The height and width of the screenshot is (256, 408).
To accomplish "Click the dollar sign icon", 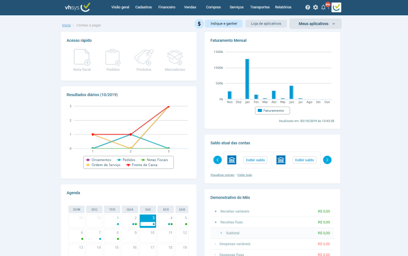I will [199, 23].
